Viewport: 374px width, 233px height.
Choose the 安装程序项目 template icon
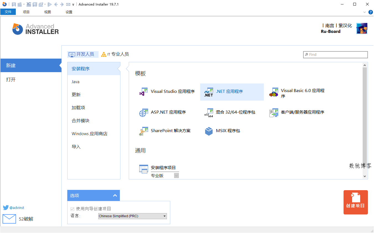[x=144, y=169]
